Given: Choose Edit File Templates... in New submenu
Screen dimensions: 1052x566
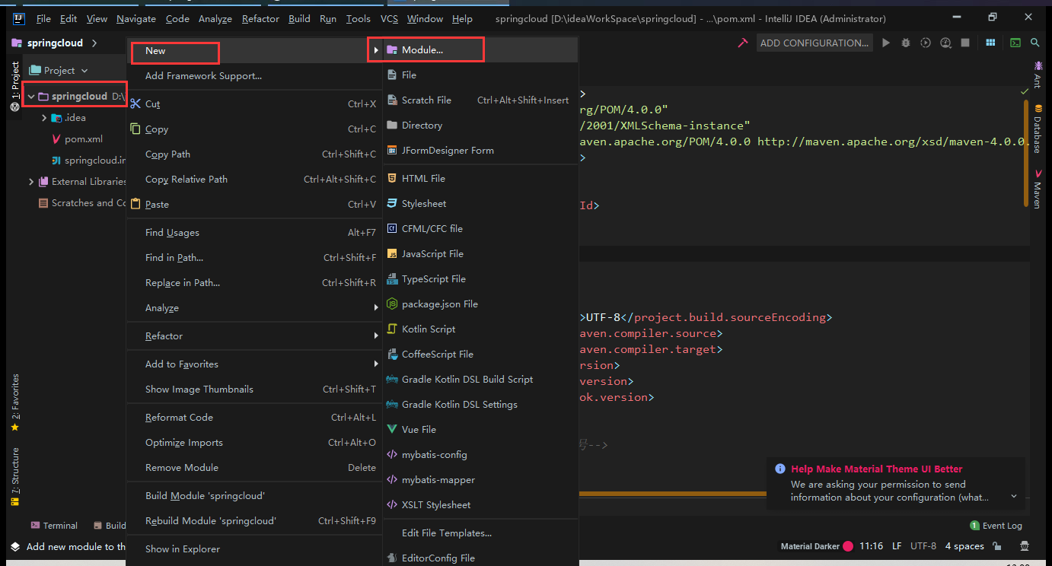Looking at the screenshot, I should (x=480, y=533).
